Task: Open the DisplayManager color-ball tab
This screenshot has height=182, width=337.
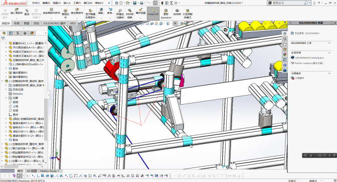Action: tap(32, 33)
